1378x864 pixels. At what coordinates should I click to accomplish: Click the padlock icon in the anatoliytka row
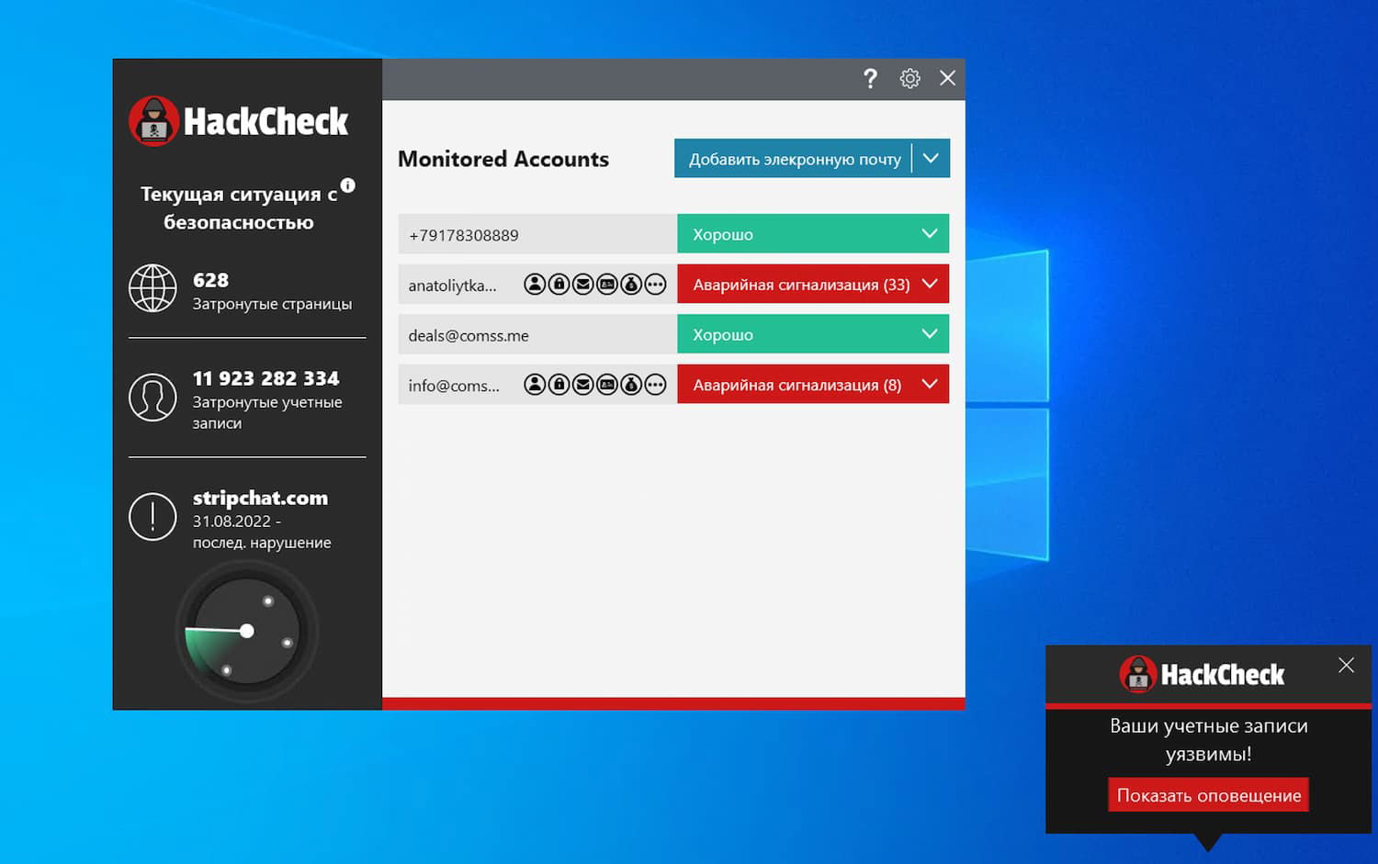tap(559, 285)
